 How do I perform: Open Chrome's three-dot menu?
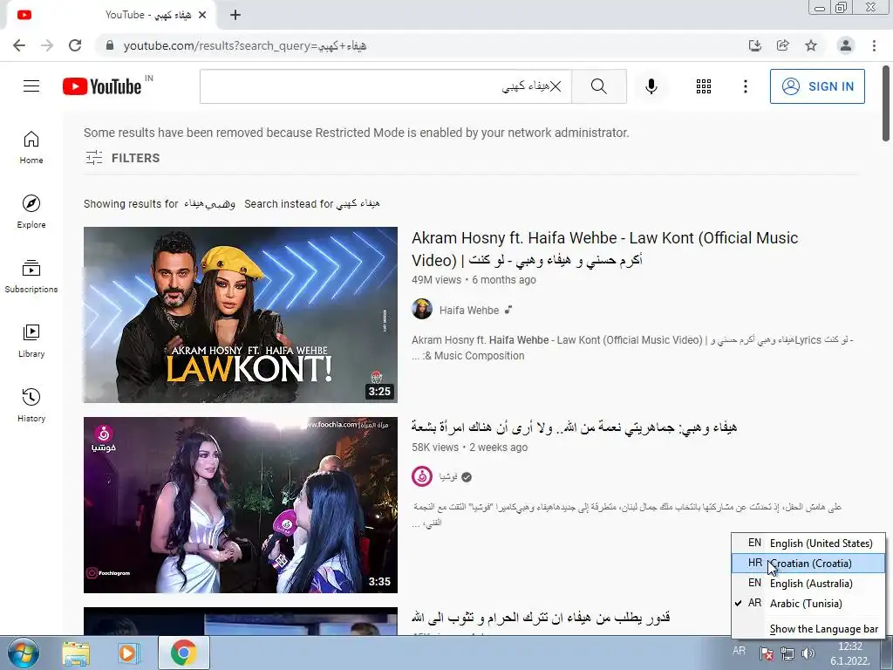(874, 45)
